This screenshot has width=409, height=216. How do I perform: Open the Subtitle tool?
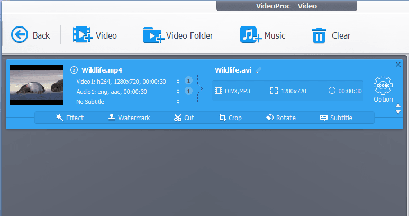[336, 118]
